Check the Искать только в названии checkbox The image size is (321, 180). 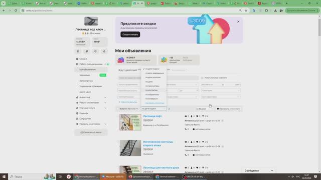[x=202, y=78]
